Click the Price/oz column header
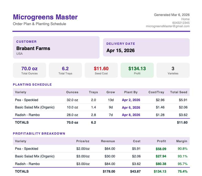 tap(83, 141)
